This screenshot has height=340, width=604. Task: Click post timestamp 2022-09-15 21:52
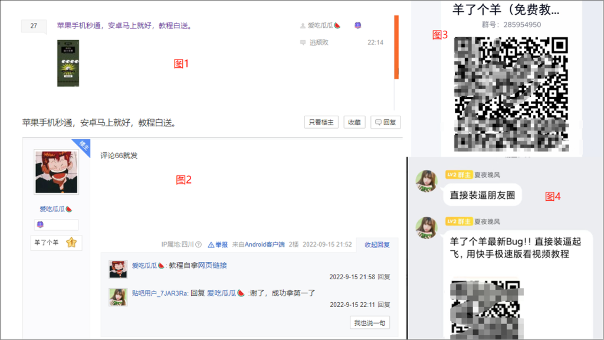tap(327, 244)
